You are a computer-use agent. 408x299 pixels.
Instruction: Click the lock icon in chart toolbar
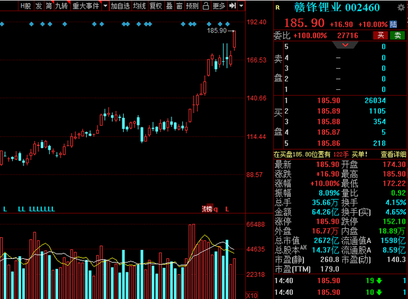pyautogui.click(x=205, y=6)
